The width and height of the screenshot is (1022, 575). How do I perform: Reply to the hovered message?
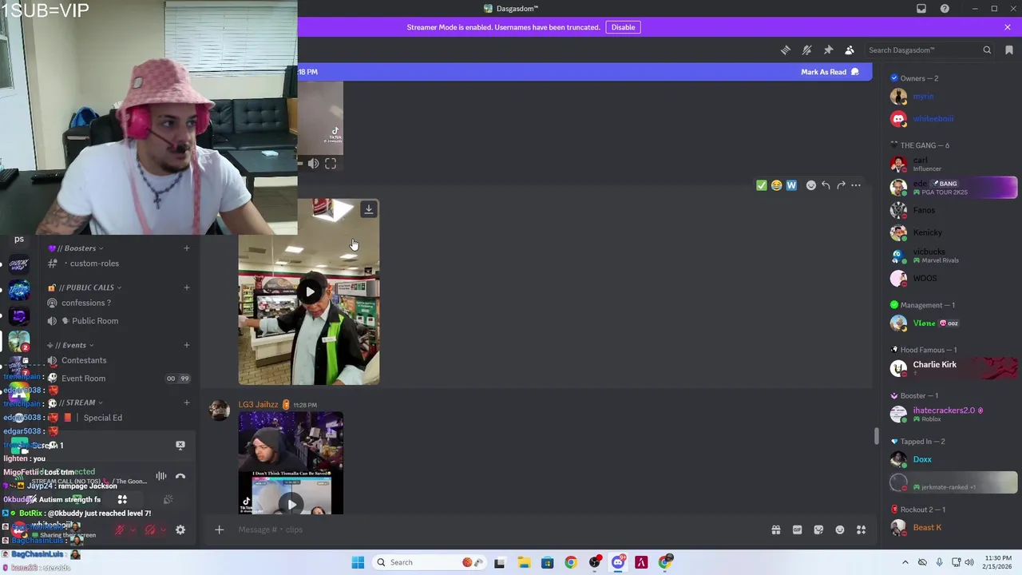[x=826, y=185]
